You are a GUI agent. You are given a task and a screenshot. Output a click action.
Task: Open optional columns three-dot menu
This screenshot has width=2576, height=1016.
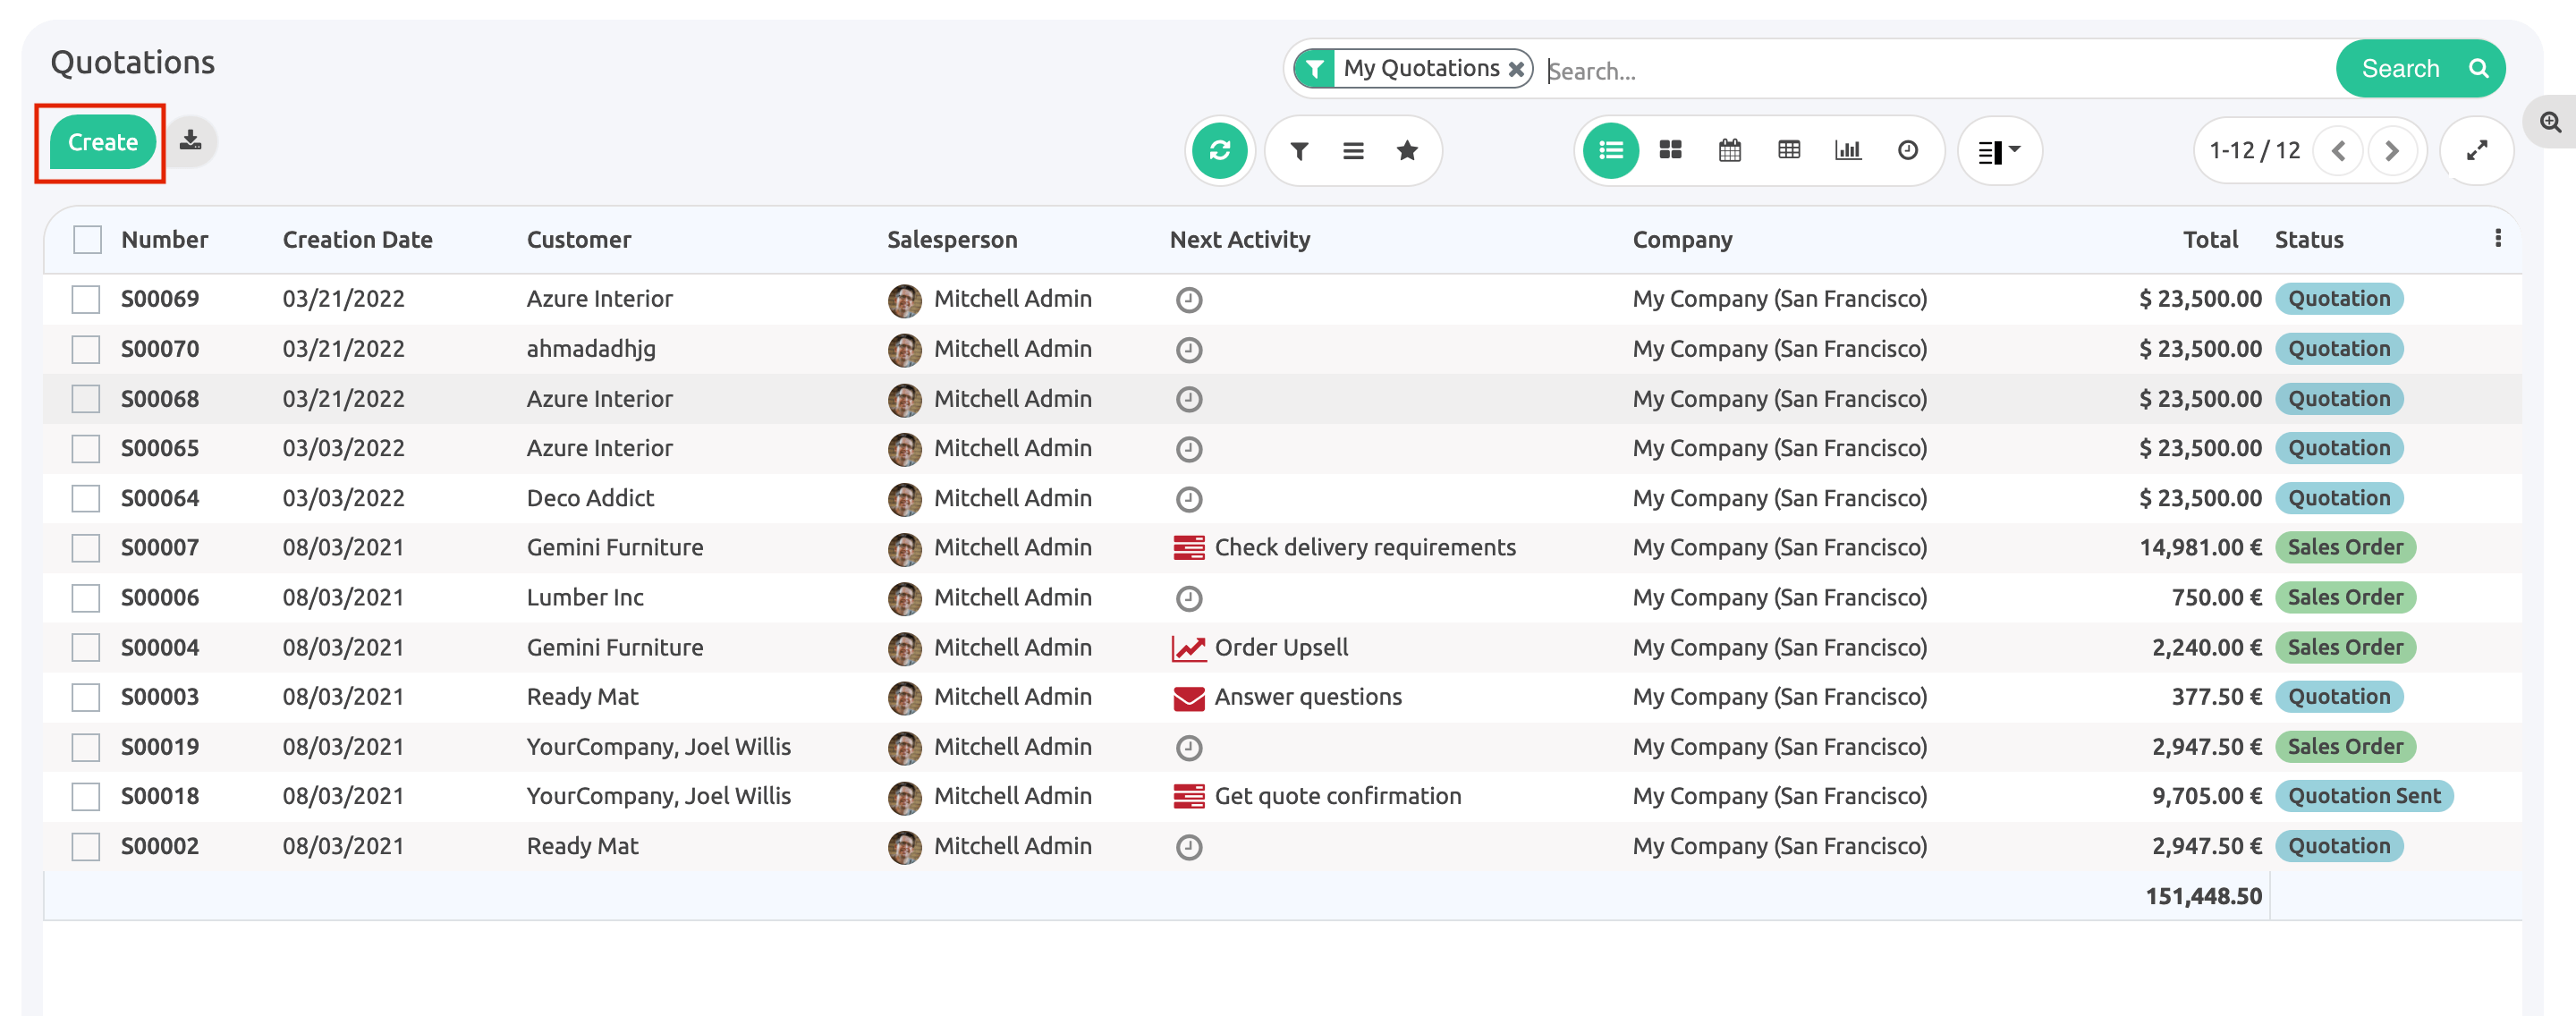2497,238
